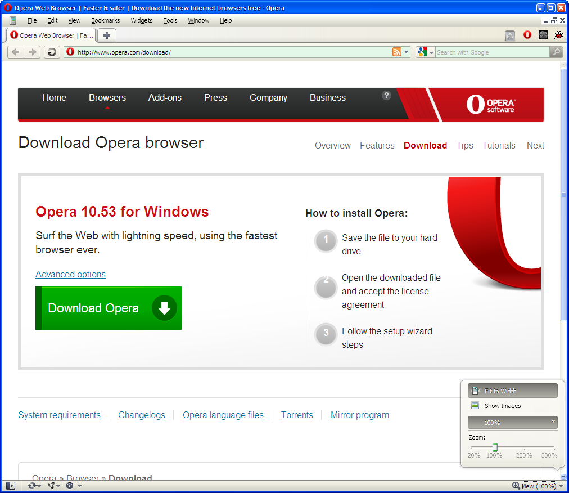Open the Edit menu

point(52,20)
